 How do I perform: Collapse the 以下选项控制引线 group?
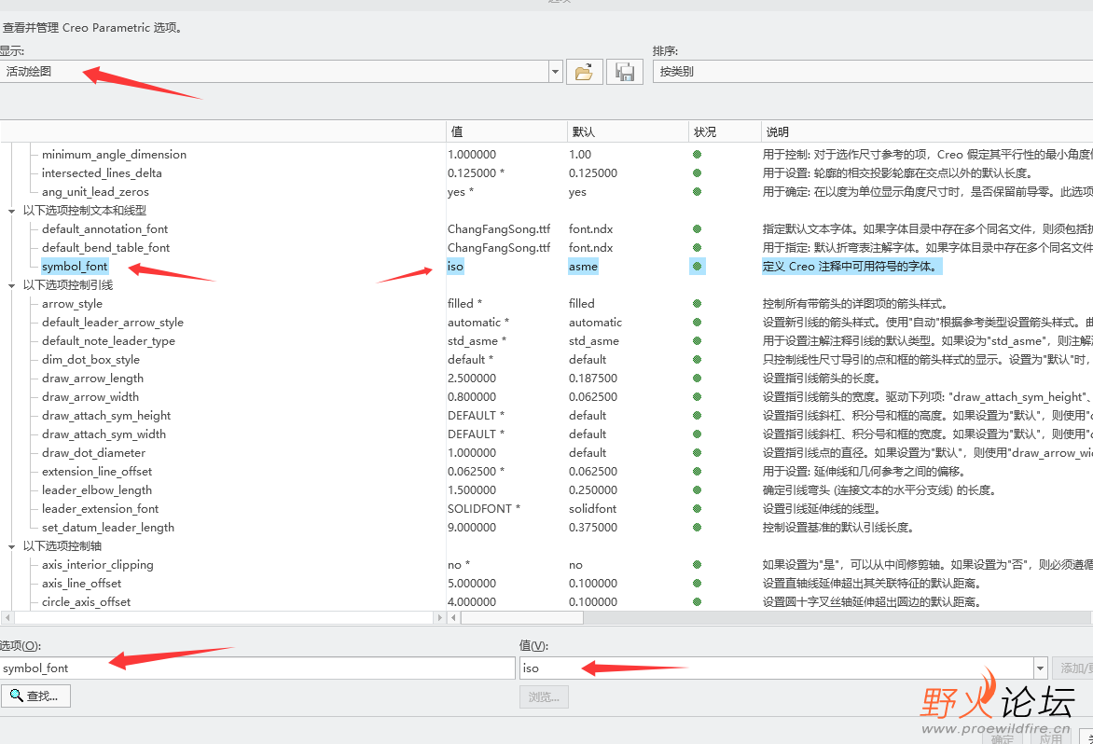(x=11, y=285)
